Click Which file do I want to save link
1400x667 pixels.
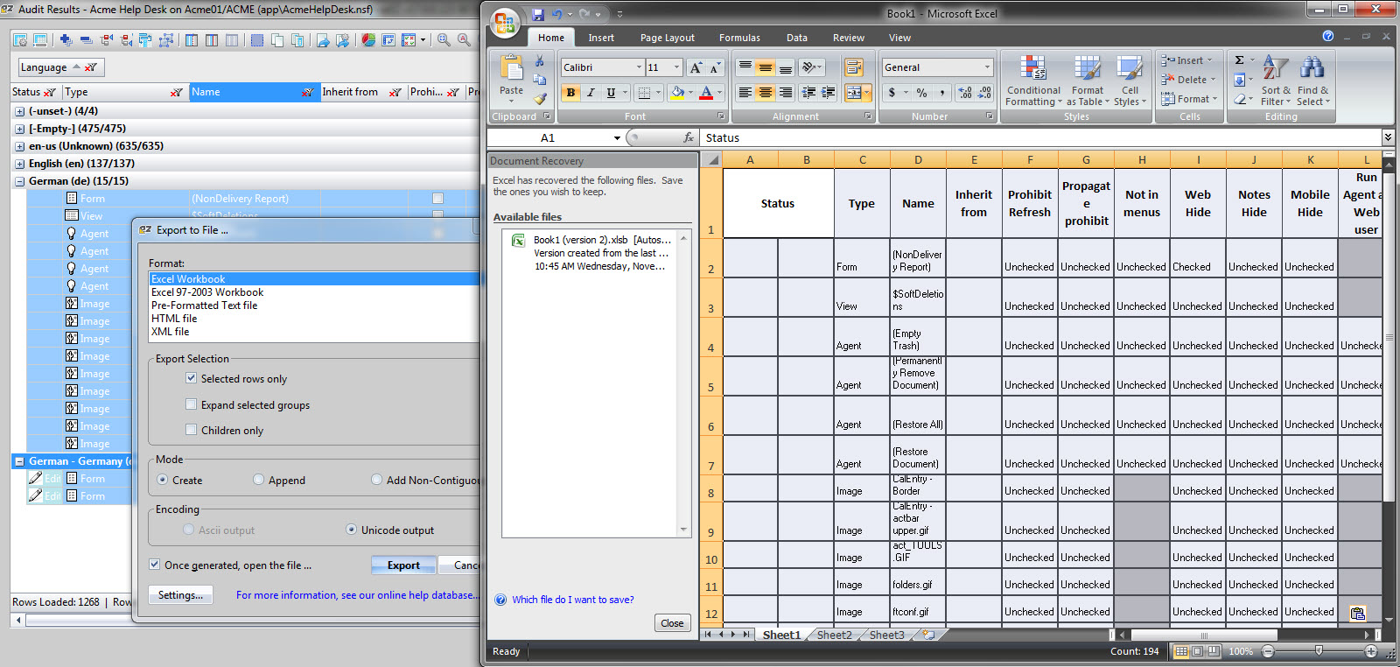(573, 600)
